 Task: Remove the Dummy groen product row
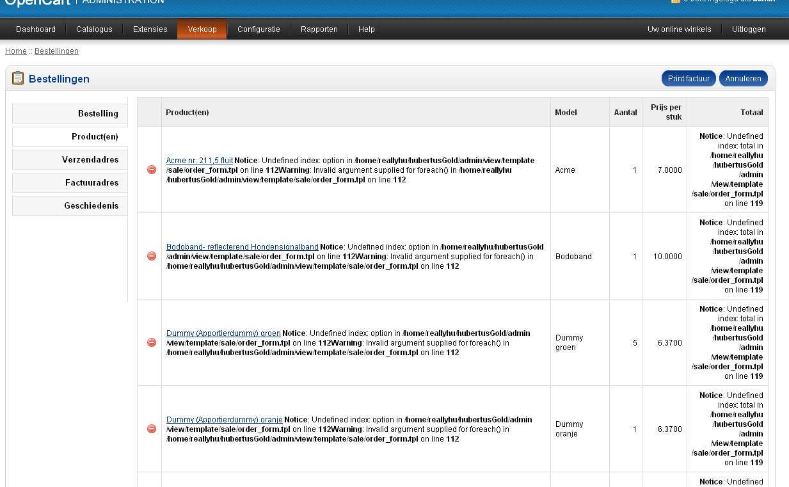[152, 342]
